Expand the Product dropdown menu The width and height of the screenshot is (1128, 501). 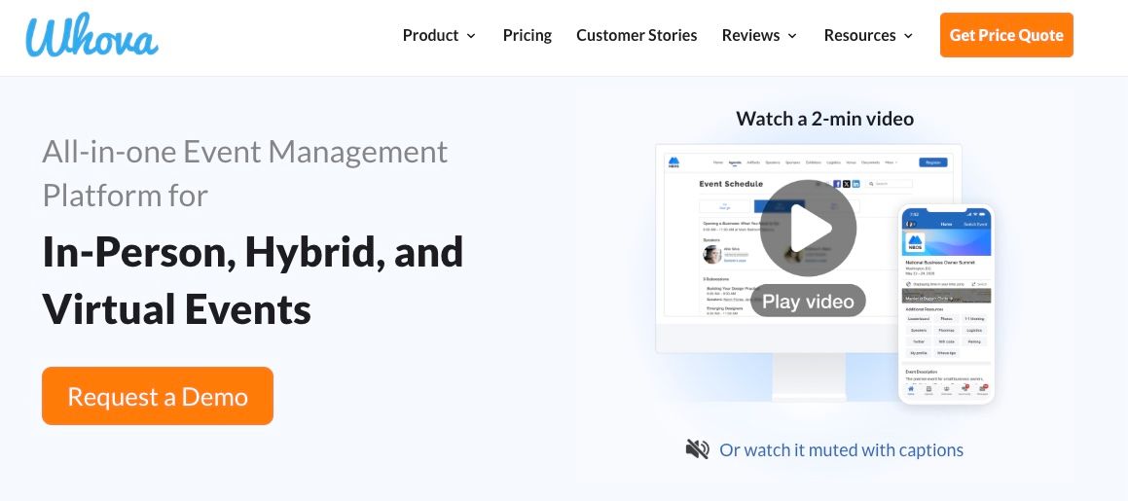pyautogui.click(x=439, y=35)
